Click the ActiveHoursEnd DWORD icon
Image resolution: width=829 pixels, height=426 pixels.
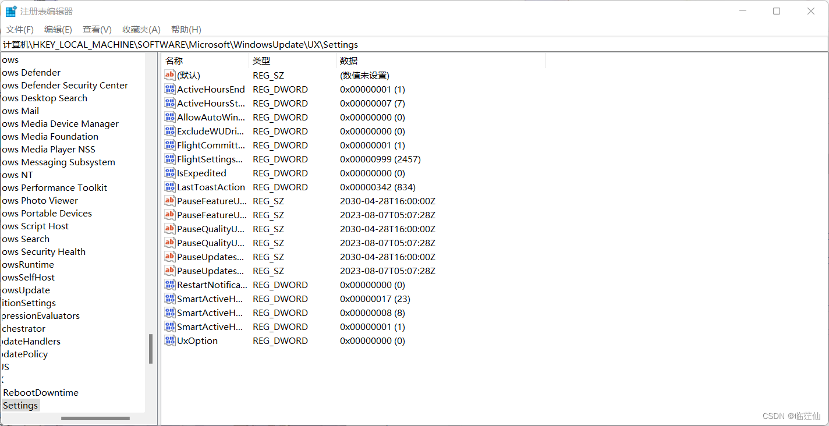point(170,89)
